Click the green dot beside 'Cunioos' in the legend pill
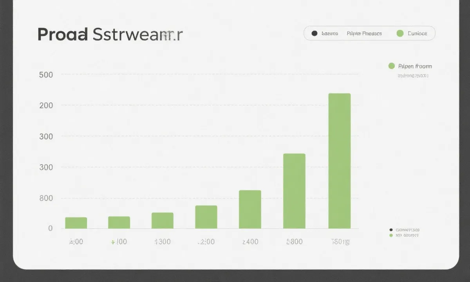The height and width of the screenshot is (282, 470). point(400,33)
